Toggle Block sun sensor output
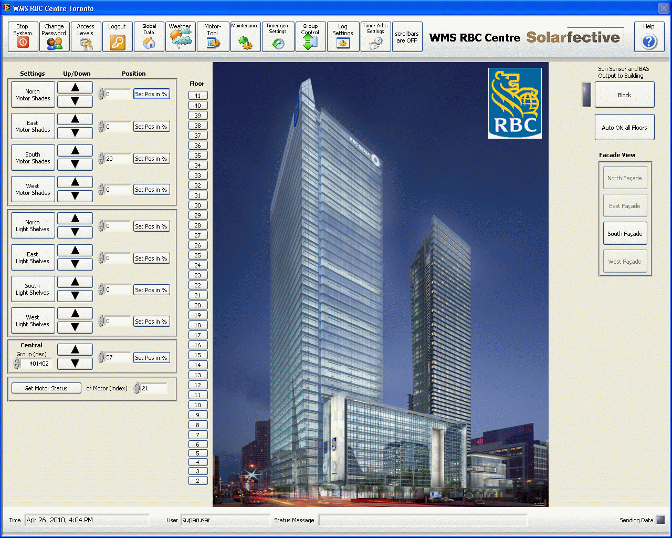The width and height of the screenshot is (672, 538). 624,95
